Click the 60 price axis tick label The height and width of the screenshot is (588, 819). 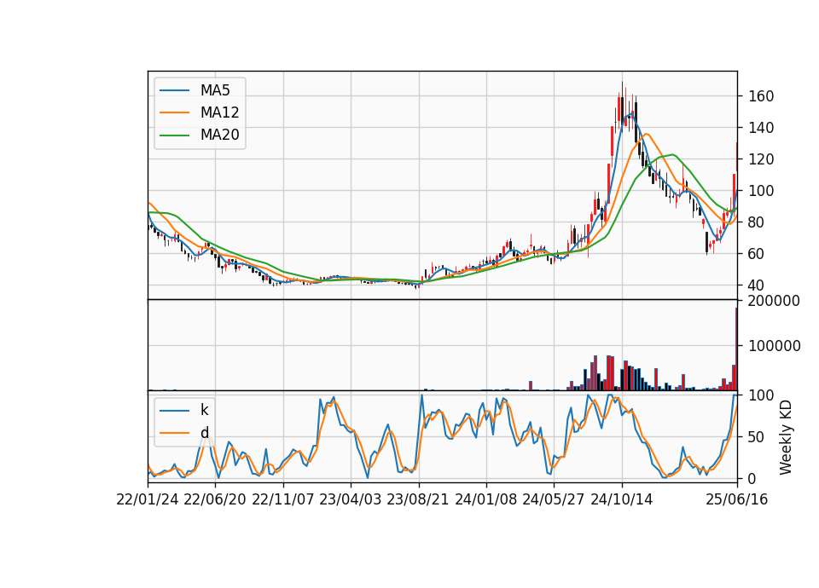coord(757,254)
